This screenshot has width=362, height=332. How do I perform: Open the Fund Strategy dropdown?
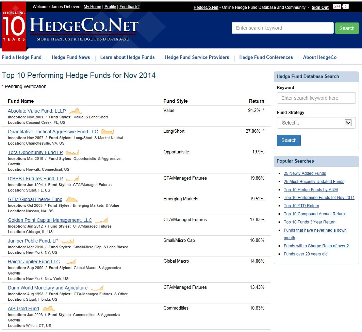coord(316,123)
